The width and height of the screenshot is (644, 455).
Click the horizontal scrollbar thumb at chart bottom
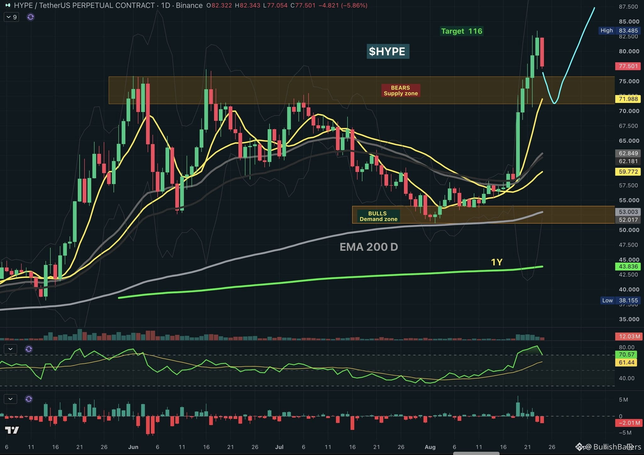click(476, 453)
